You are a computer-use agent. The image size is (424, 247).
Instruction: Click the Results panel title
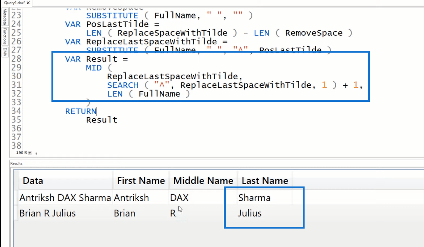click(x=16, y=164)
